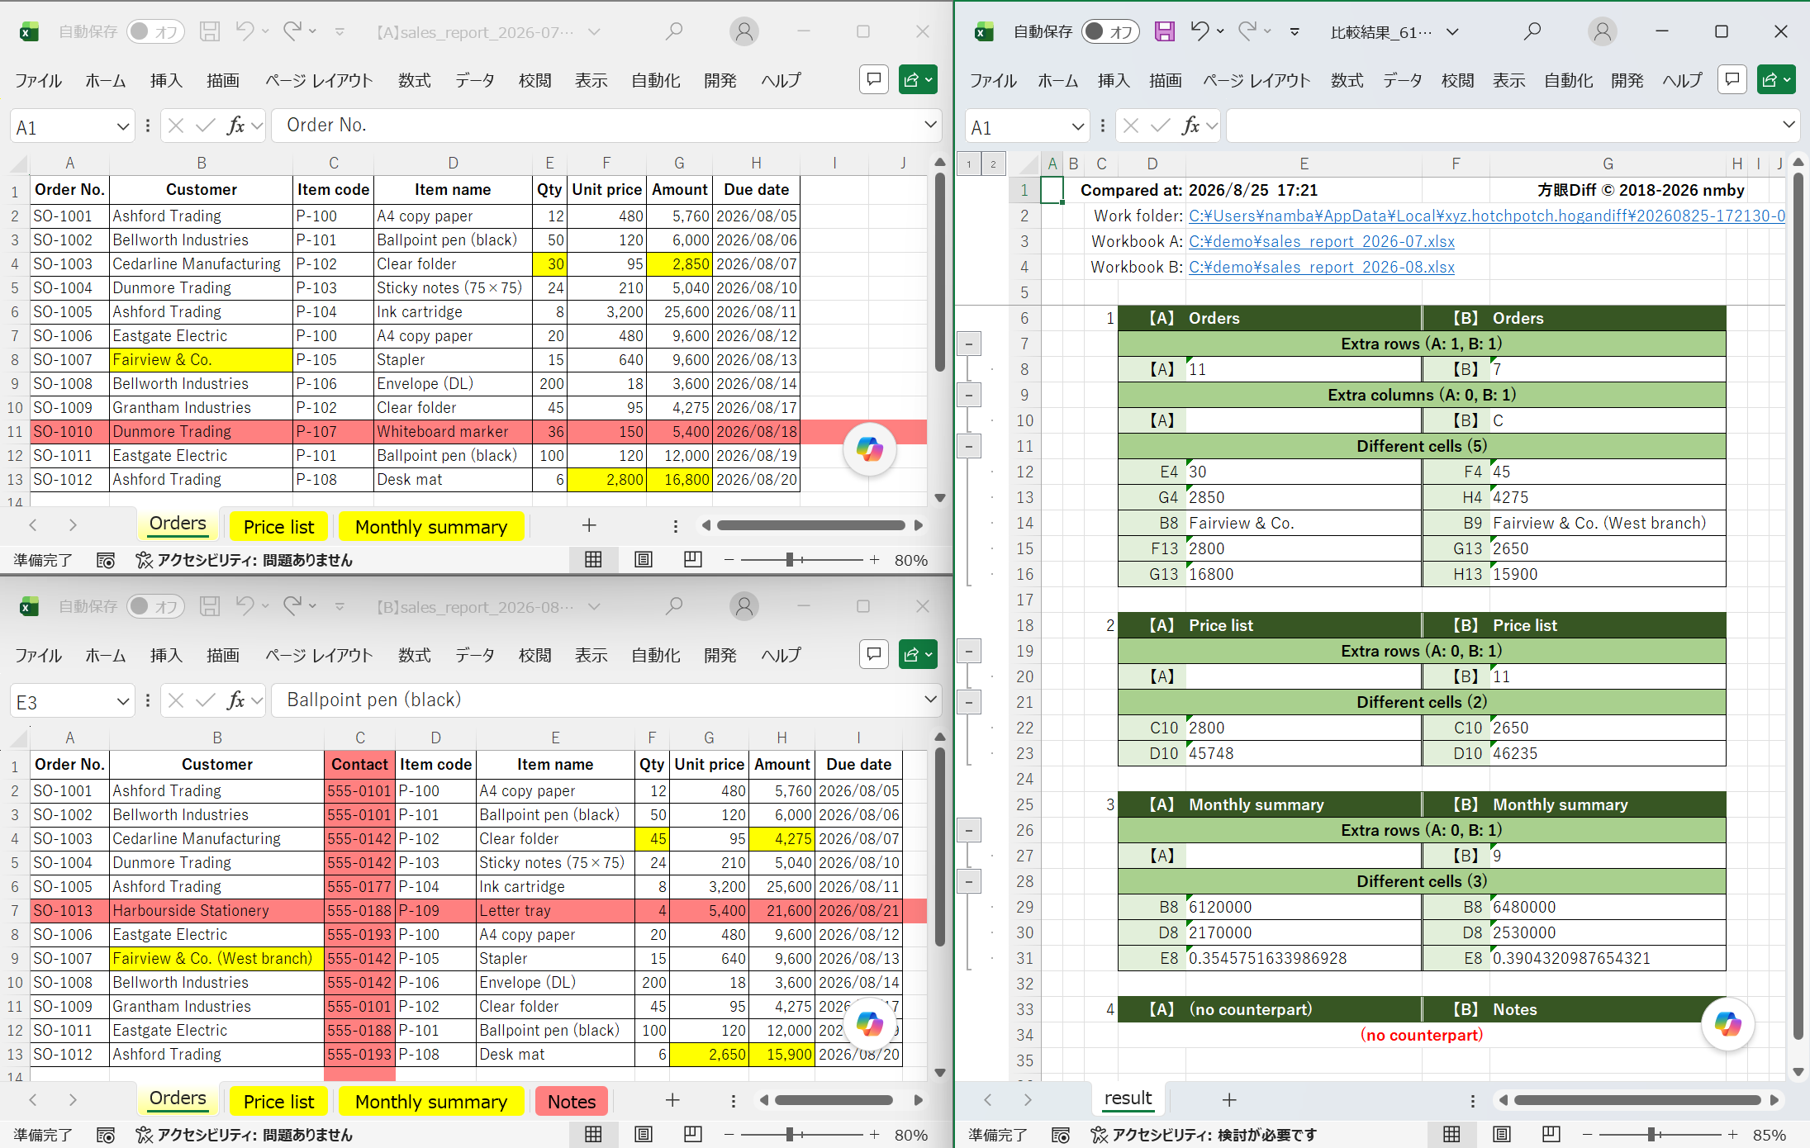This screenshot has width=1810, height=1148.
Task: Click accessibility status in the result window status bar
Action: coord(1203,1135)
